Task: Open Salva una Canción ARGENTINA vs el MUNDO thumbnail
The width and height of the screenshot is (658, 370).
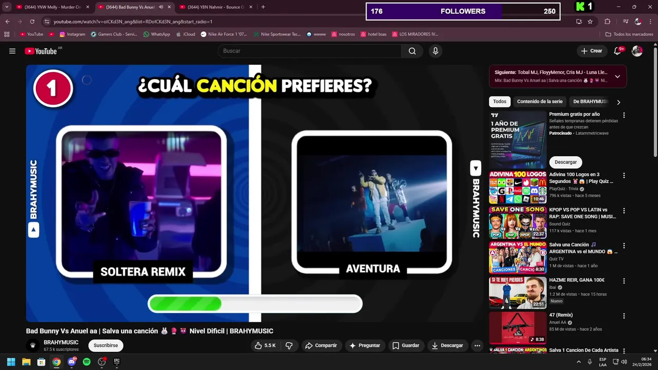Action: pyautogui.click(x=518, y=257)
